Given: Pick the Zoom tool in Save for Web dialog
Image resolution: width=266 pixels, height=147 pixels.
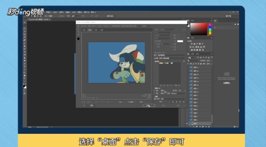Looking at the screenshot, I should tap(78, 32).
